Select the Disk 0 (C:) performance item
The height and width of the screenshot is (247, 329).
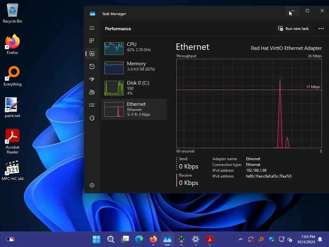[x=134, y=88]
